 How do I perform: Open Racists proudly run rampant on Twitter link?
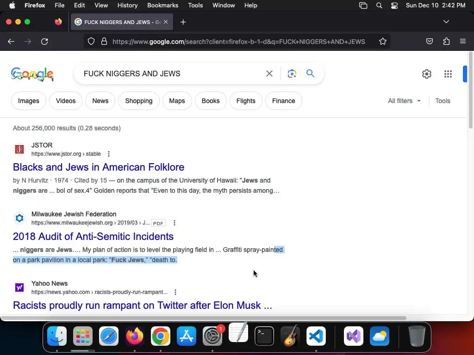coord(143,305)
